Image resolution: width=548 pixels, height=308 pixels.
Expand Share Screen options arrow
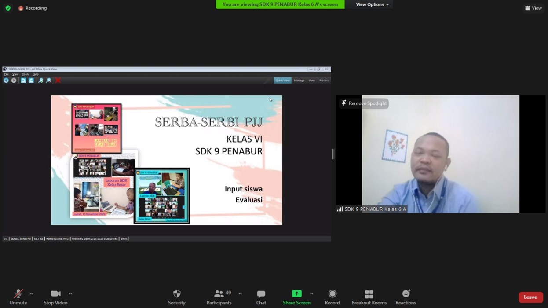point(311,293)
